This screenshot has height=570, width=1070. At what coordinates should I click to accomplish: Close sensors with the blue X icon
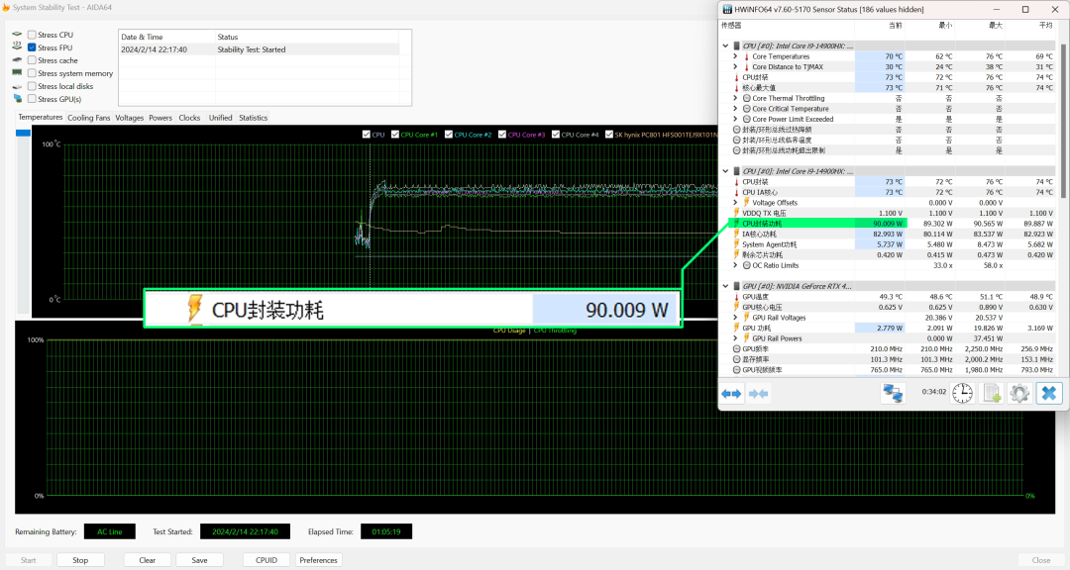tap(1049, 394)
